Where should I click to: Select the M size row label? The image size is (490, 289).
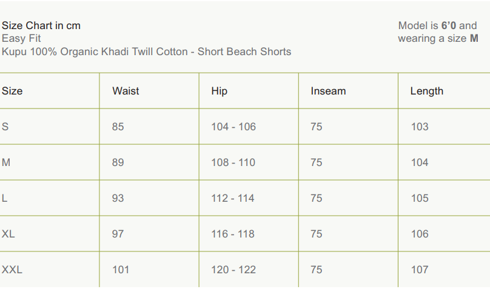point(6,162)
